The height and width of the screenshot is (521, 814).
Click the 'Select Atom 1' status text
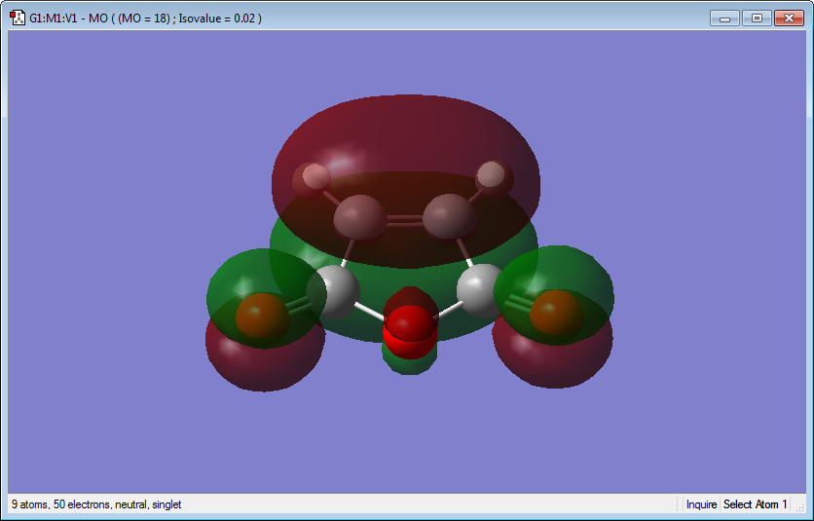click(755, 504)
